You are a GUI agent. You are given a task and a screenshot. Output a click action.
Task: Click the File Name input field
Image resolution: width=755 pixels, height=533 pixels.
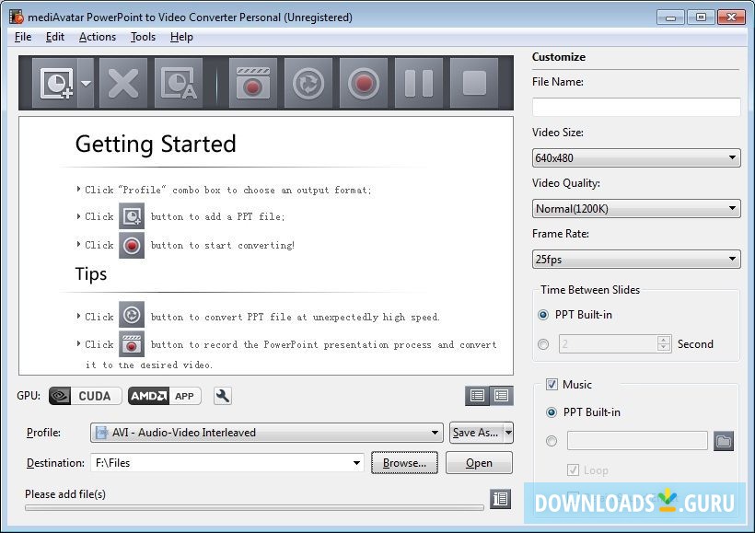tap(636, 107)
